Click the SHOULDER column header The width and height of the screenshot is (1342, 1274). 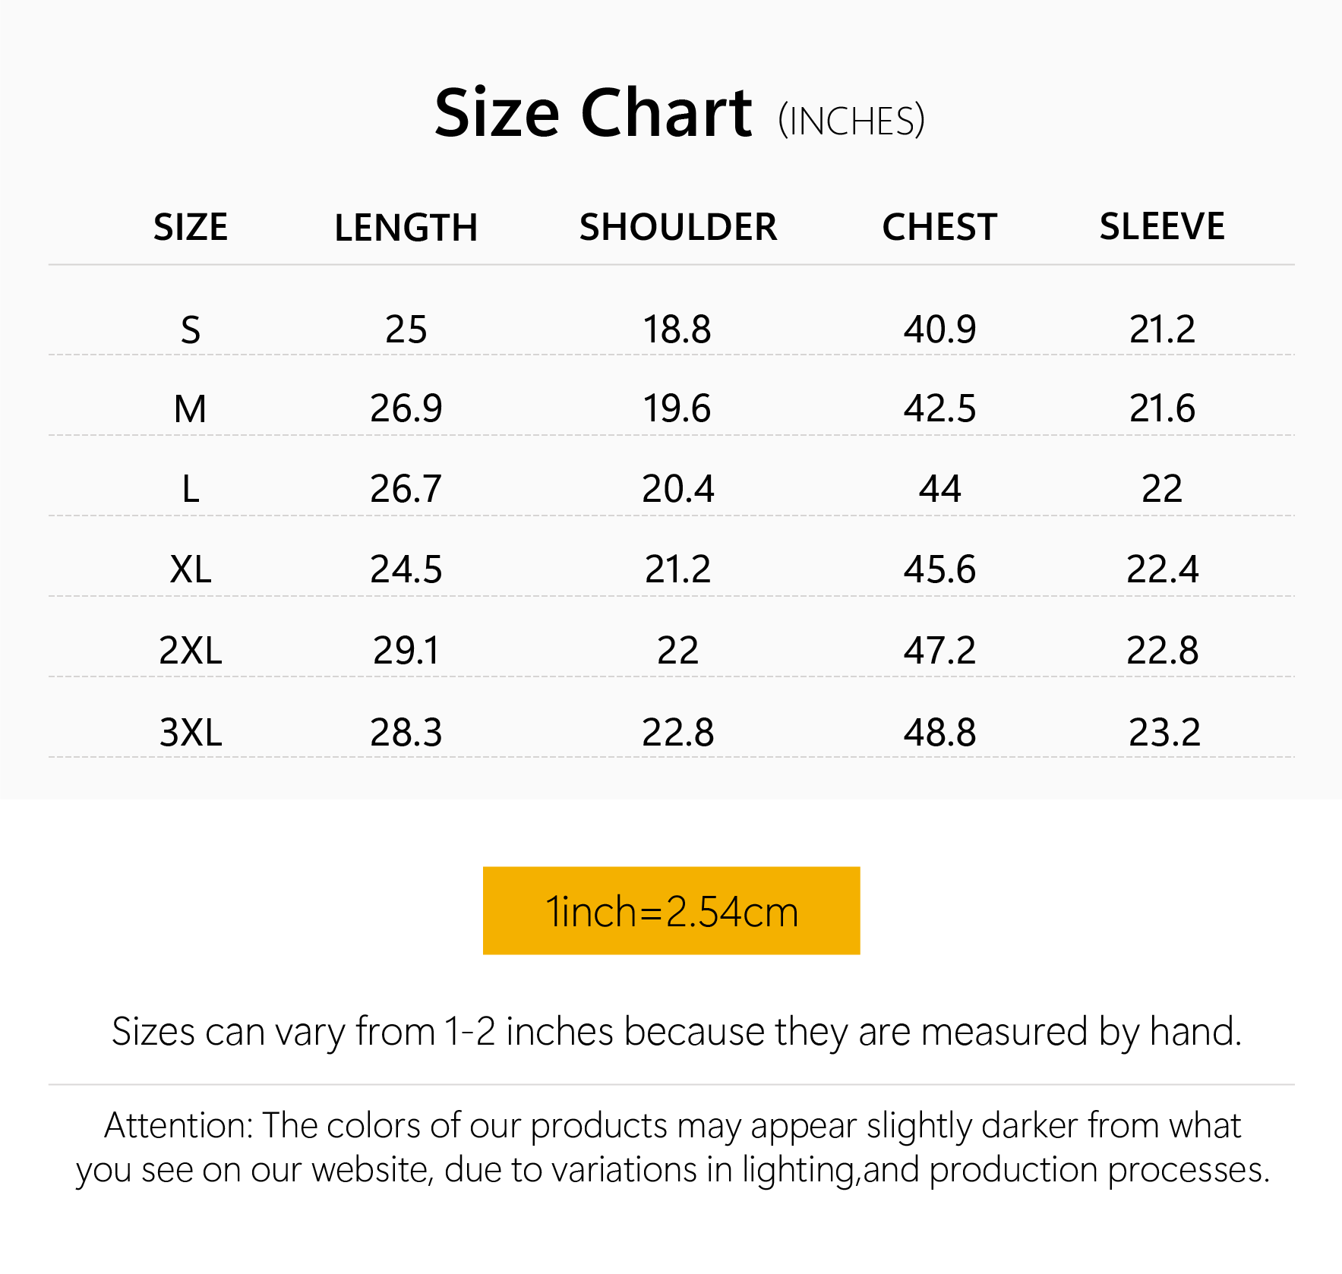pyautogui.click(x=677, y=227)
